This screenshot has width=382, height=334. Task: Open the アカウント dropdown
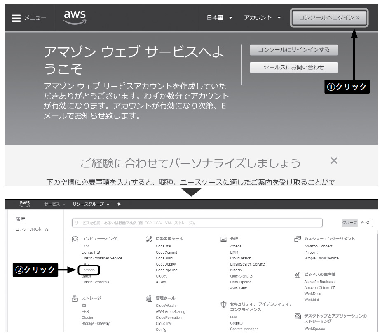click(x=262, y=18)
